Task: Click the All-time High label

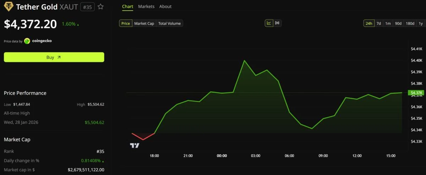Action: click(17, 113)
